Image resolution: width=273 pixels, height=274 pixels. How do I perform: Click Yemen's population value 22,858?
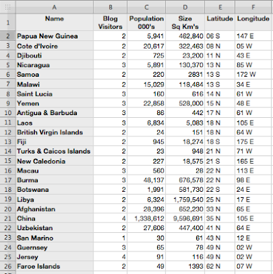pyautogui.click(x=146, y=103)
